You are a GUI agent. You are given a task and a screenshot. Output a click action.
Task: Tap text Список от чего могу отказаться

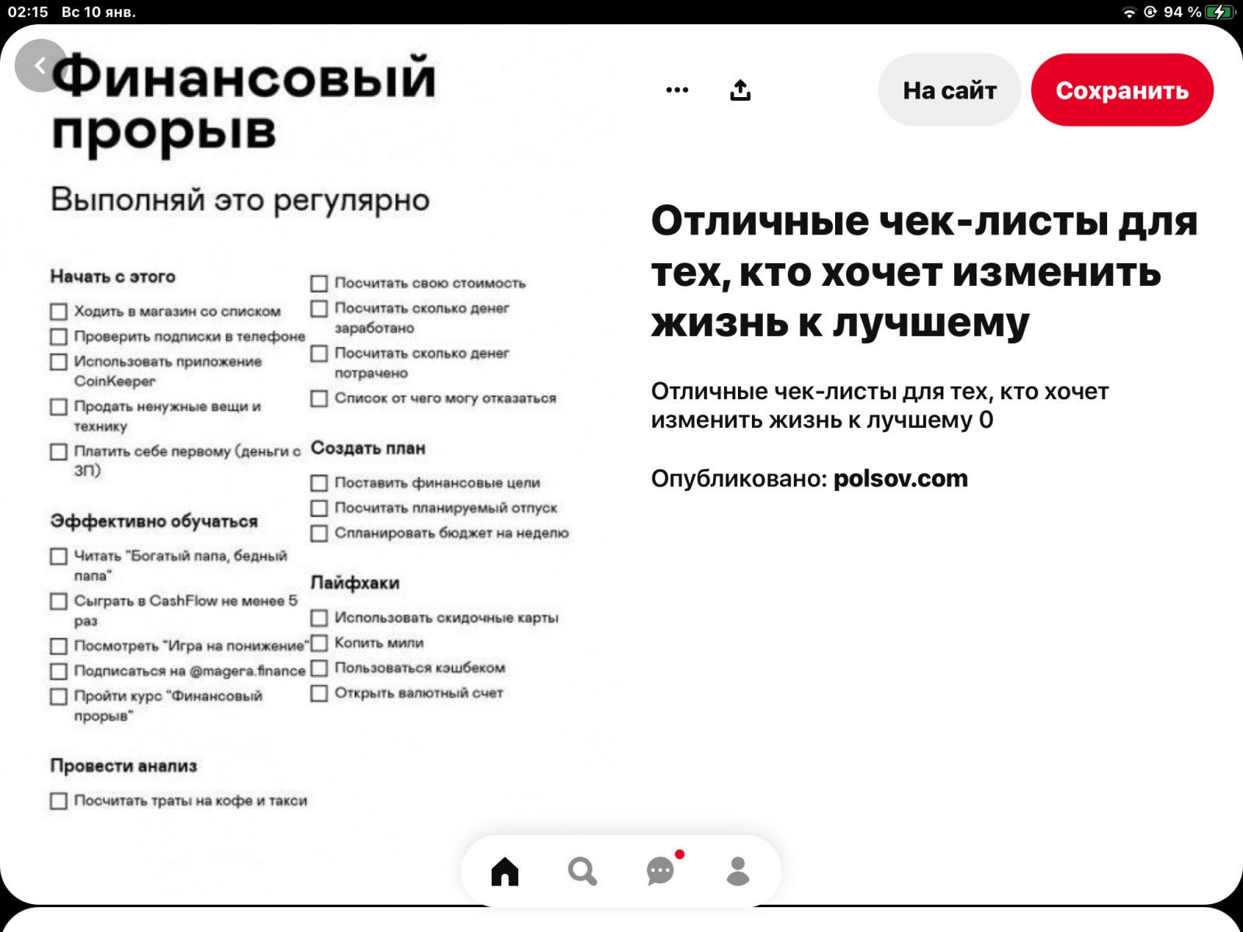point(445,398)
